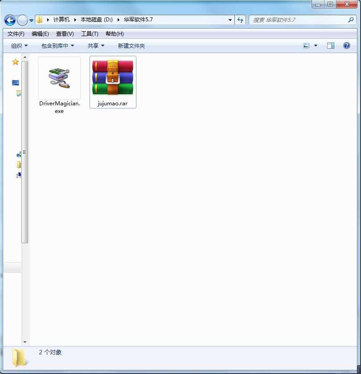Open the recent pages dropdown arrow
The image size is (361, 374).
coord(31,21)
